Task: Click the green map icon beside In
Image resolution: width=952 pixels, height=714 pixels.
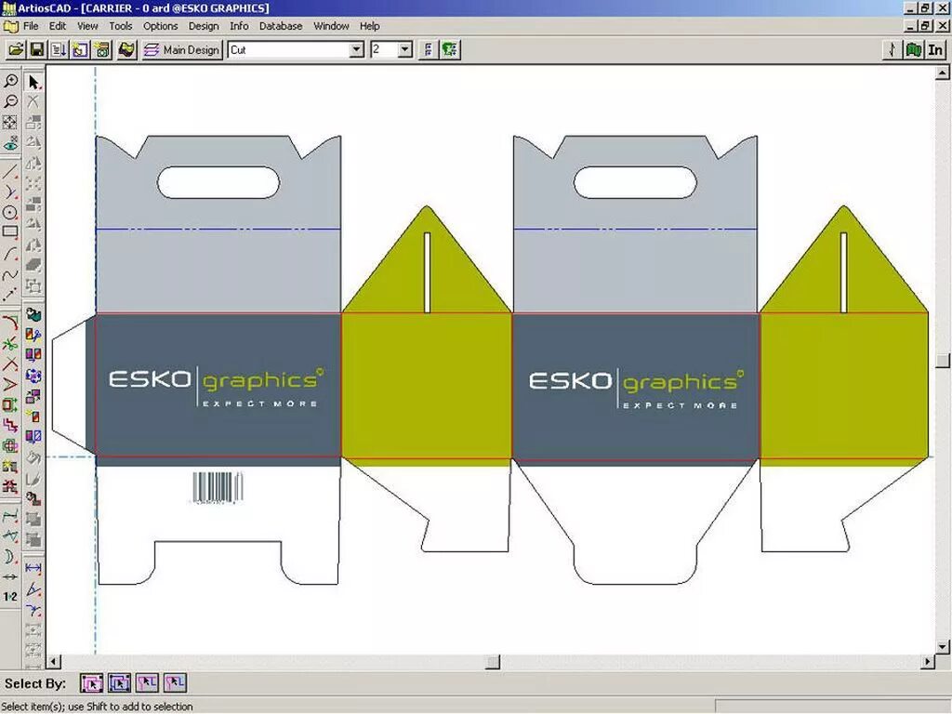Action: (914, 50)
